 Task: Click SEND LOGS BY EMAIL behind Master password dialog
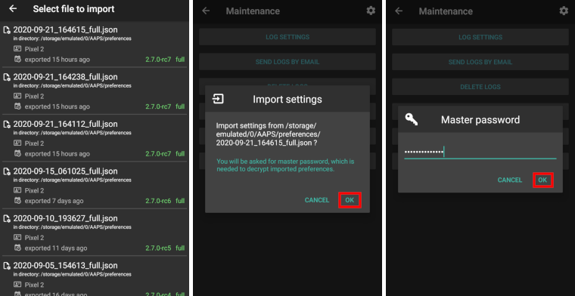click(x=480, y=62)
